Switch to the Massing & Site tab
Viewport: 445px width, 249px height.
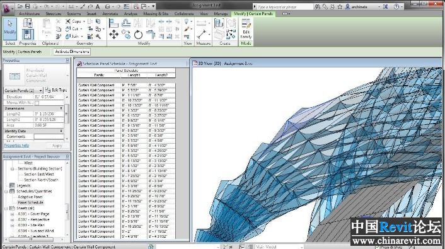(156, 14)
